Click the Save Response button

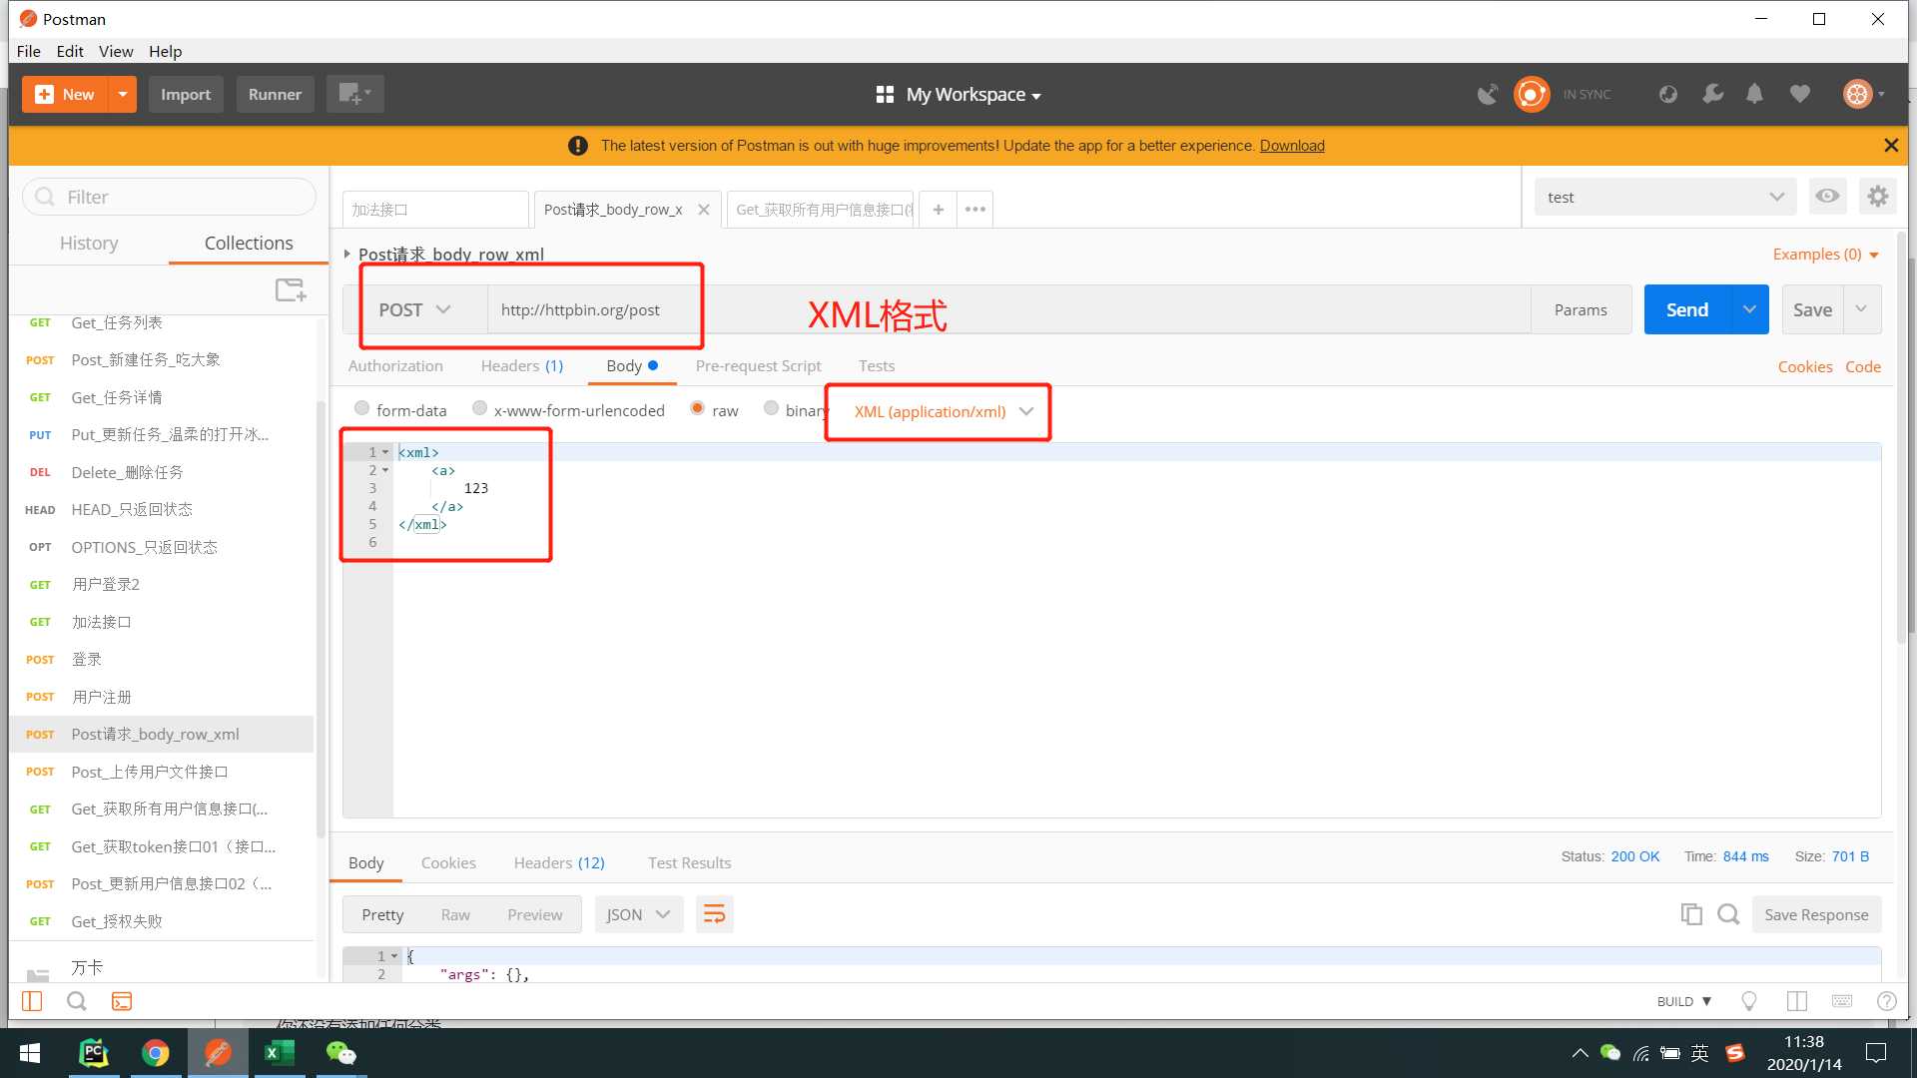pyautogui.click(x=1816, y=914)
